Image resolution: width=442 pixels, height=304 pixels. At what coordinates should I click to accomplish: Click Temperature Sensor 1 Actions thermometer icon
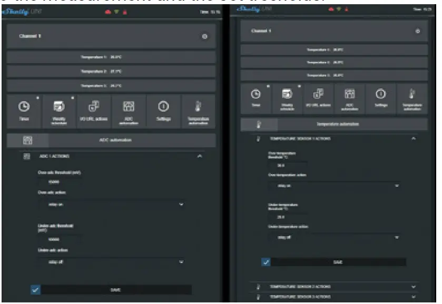pyautogui.click(x=258, y=138)
